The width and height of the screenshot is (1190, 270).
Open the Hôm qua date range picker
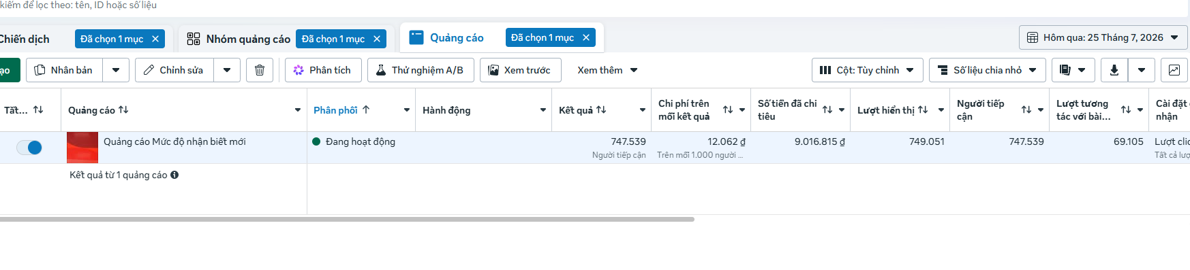(1103, 37)
